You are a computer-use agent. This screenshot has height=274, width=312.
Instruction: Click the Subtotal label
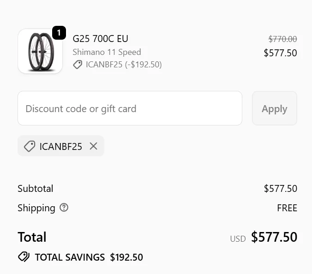[36, 189]
